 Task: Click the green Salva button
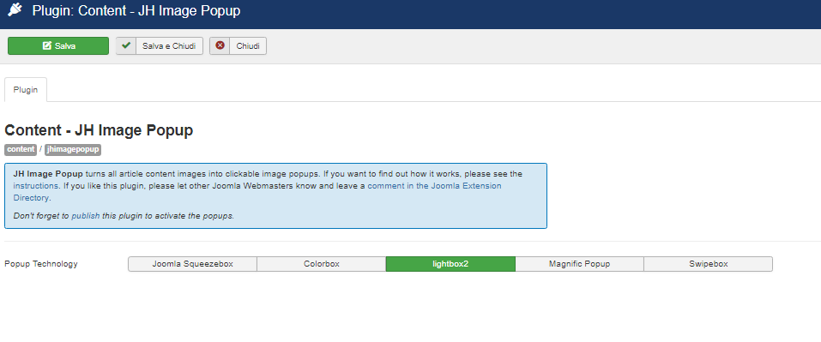(x=58, y=46)
